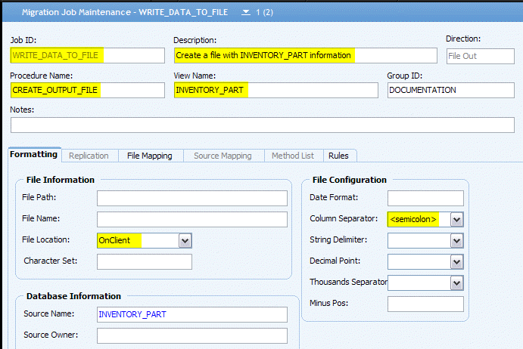Screen dimensions: 523x349
Task: Click the Group ID field DOCUMENTATION
Action: point(451,90)
